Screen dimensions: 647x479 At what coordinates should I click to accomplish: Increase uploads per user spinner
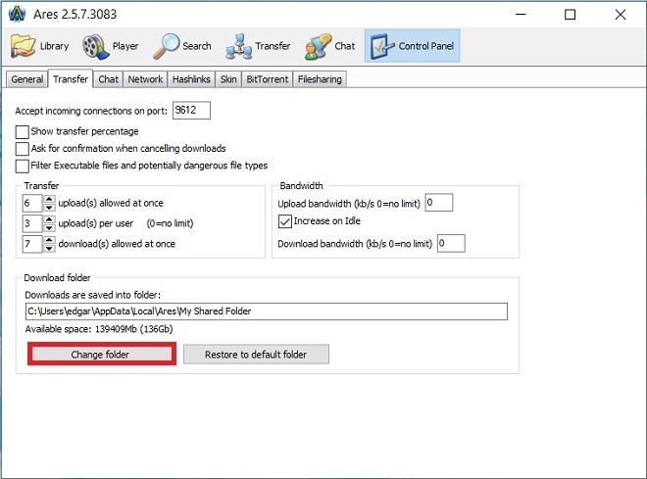pyautogui.click(x=49, y=219)
